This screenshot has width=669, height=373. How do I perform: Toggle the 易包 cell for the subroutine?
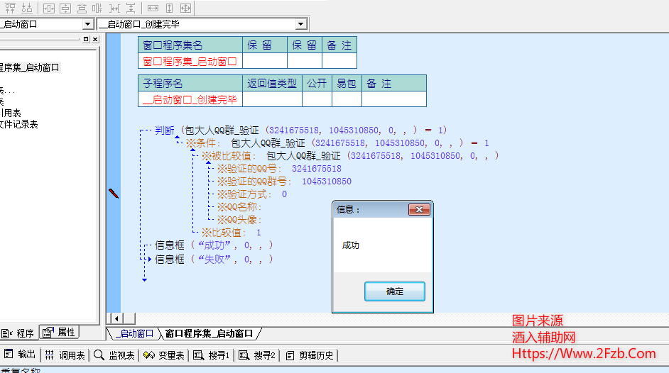(347, 99)
